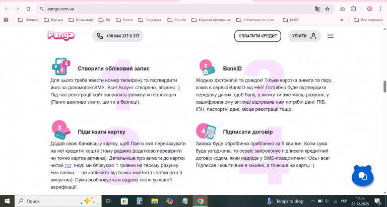The height and width of the screenshot is (207, 387).
Task: Click the step 1 account registration icon
Action: tap(61, 66)
